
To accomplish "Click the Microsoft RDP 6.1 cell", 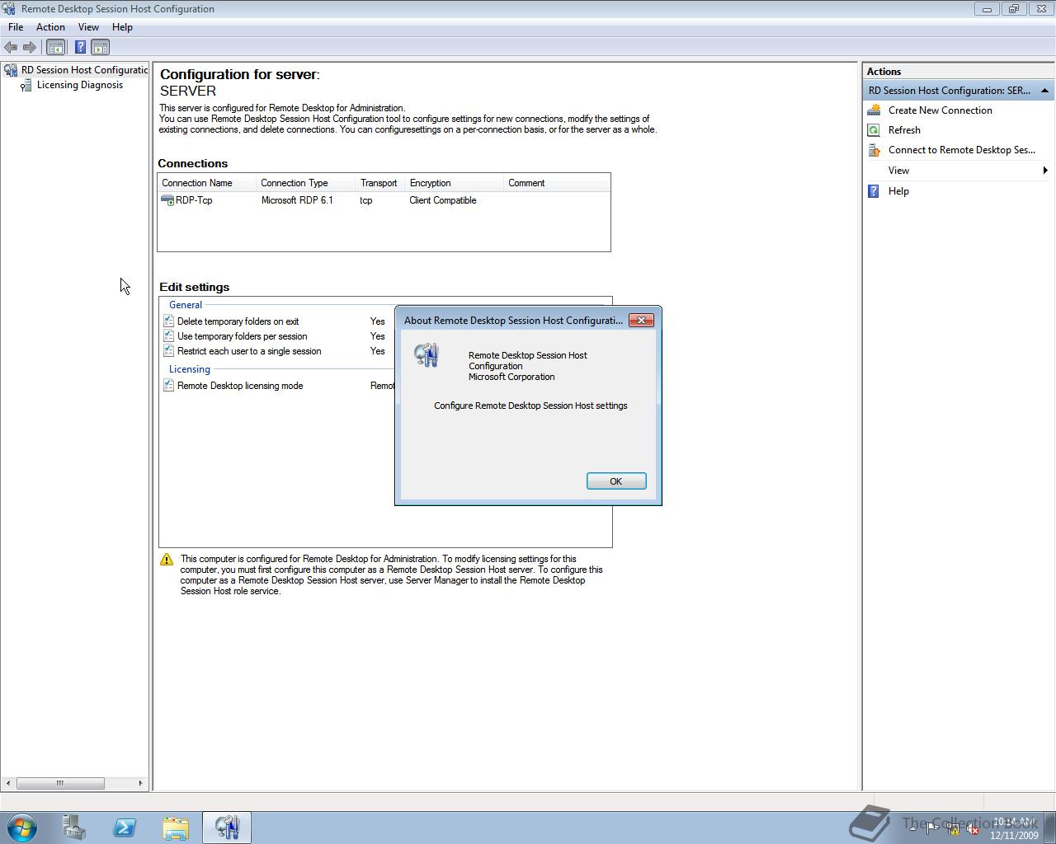I will 297,200.
